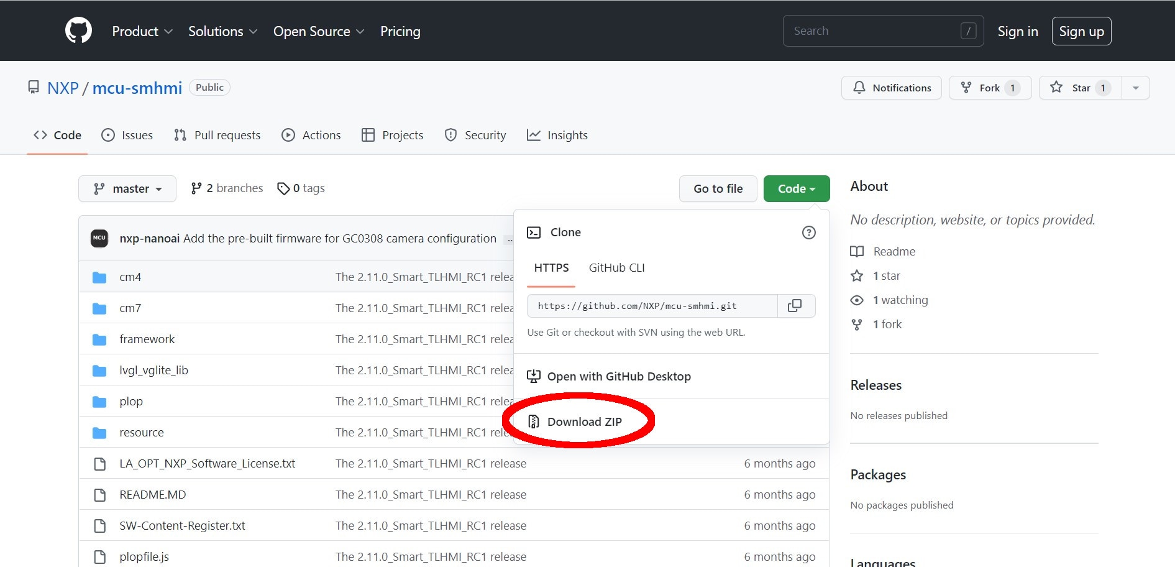
Task: Star the mcu-smhmi repository
Action: pos(1080,88)
